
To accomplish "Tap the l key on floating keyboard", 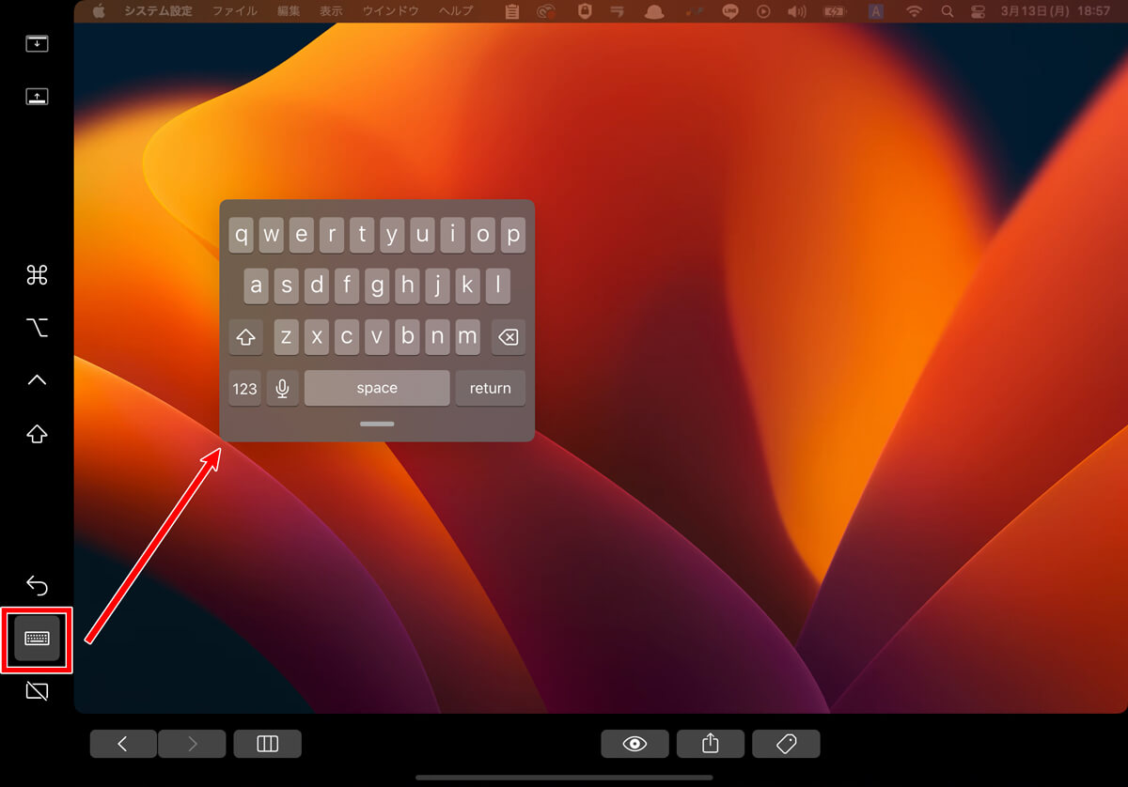I will pyautogui.click(x=497, y=286).
